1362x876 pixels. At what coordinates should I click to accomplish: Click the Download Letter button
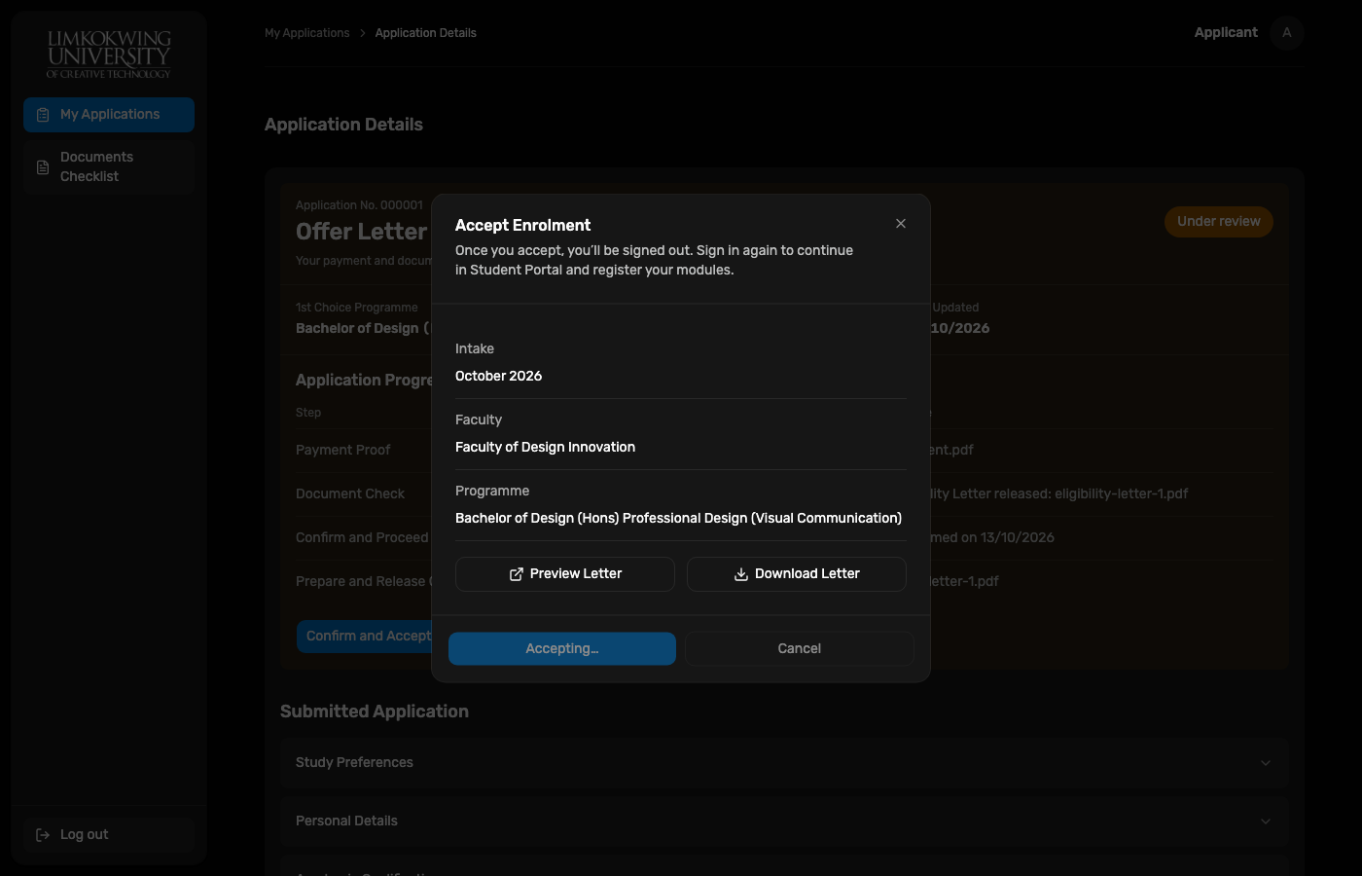pyautogui.click(x=797, y=574)
